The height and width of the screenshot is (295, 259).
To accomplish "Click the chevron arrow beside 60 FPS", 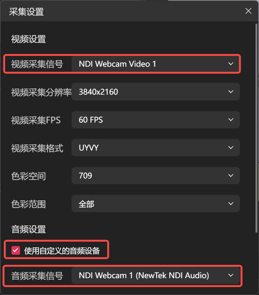I will click(231, 120).
